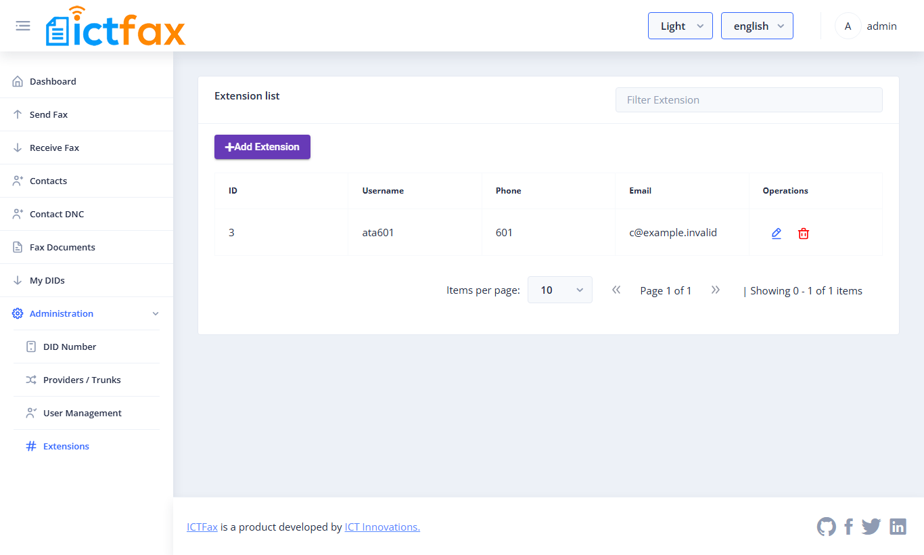This screenshot has width=924, height=555.
Task: Click the admin avatar circle
Action: click(x=848, y=26)
